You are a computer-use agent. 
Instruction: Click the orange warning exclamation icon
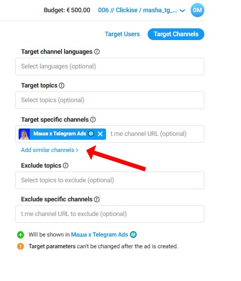21,246
